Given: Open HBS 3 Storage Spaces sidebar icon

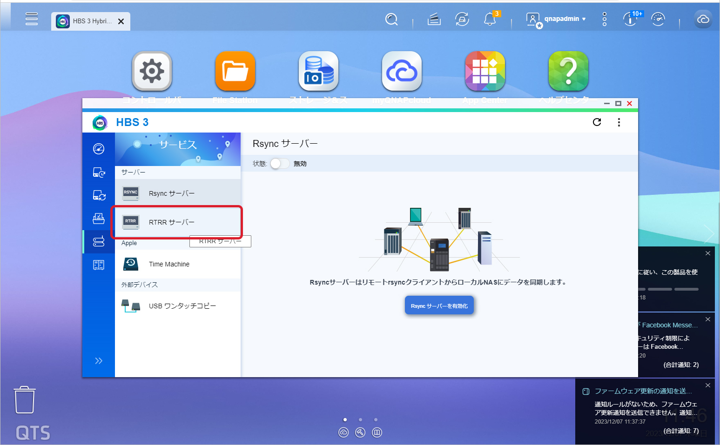Looking at the screenshot, I should click(x=99, y=265).
